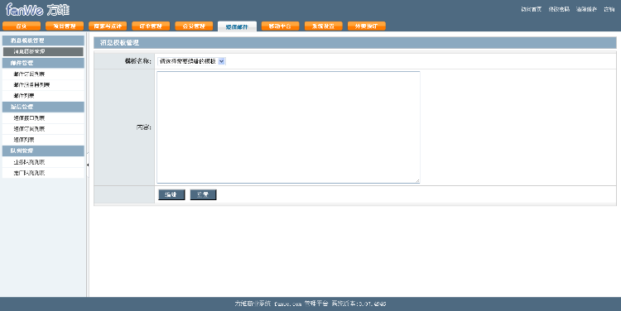Viewport: 621px width, 311px height.
Task: Open the last queue list in the sidebar
Action: [x=43, y=173]
